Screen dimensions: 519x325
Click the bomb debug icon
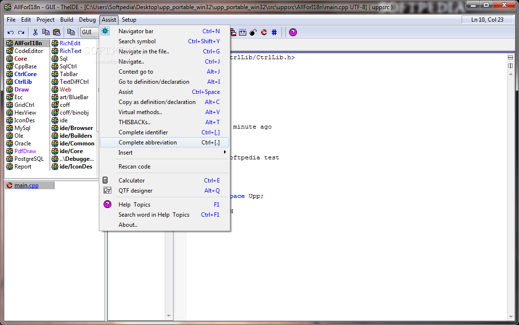click(253, 32)
